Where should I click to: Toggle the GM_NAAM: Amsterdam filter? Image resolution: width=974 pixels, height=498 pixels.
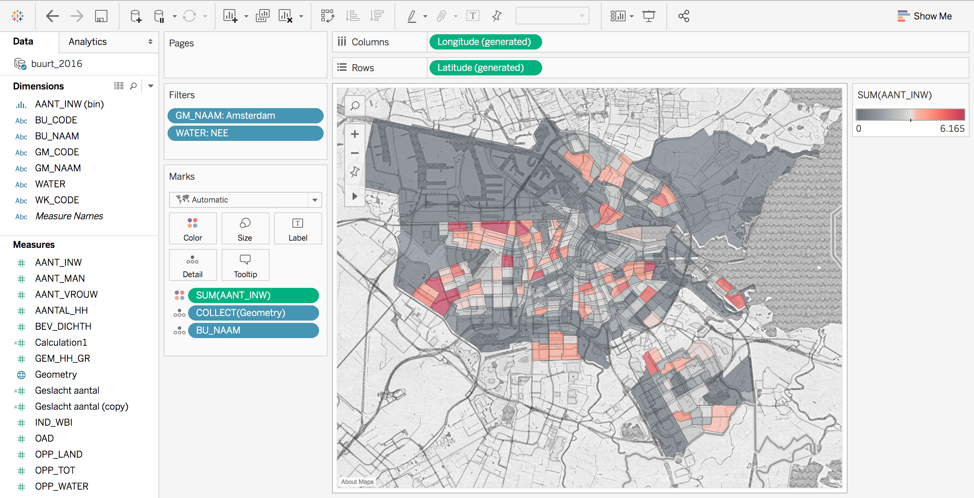pyautogui.click(x=244, y=116)
